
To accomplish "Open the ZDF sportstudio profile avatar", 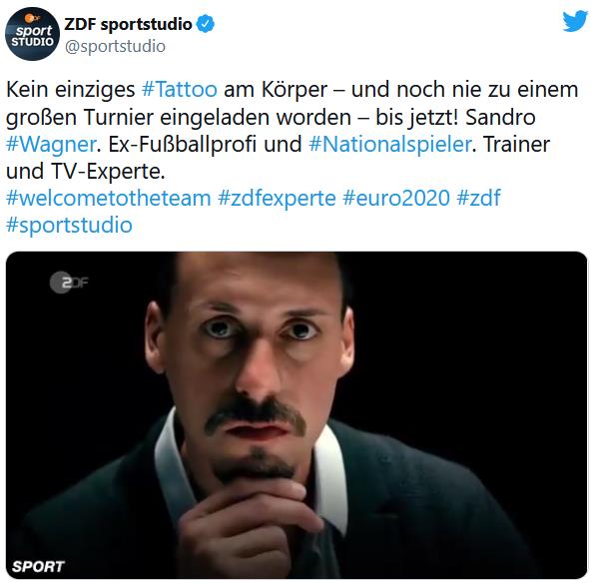I will click(33, 34).
